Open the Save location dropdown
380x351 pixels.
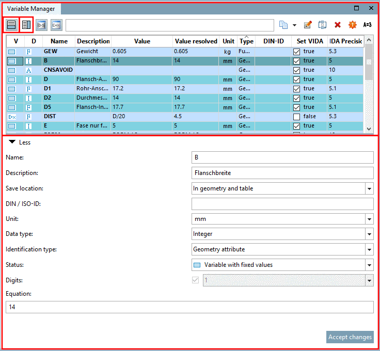(x=369, y=189)
